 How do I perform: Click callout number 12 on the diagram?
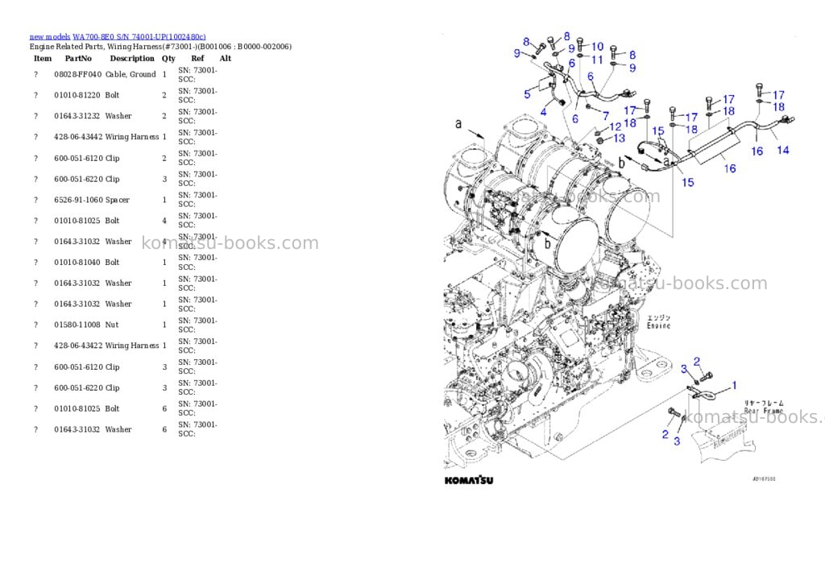(616, 126)
